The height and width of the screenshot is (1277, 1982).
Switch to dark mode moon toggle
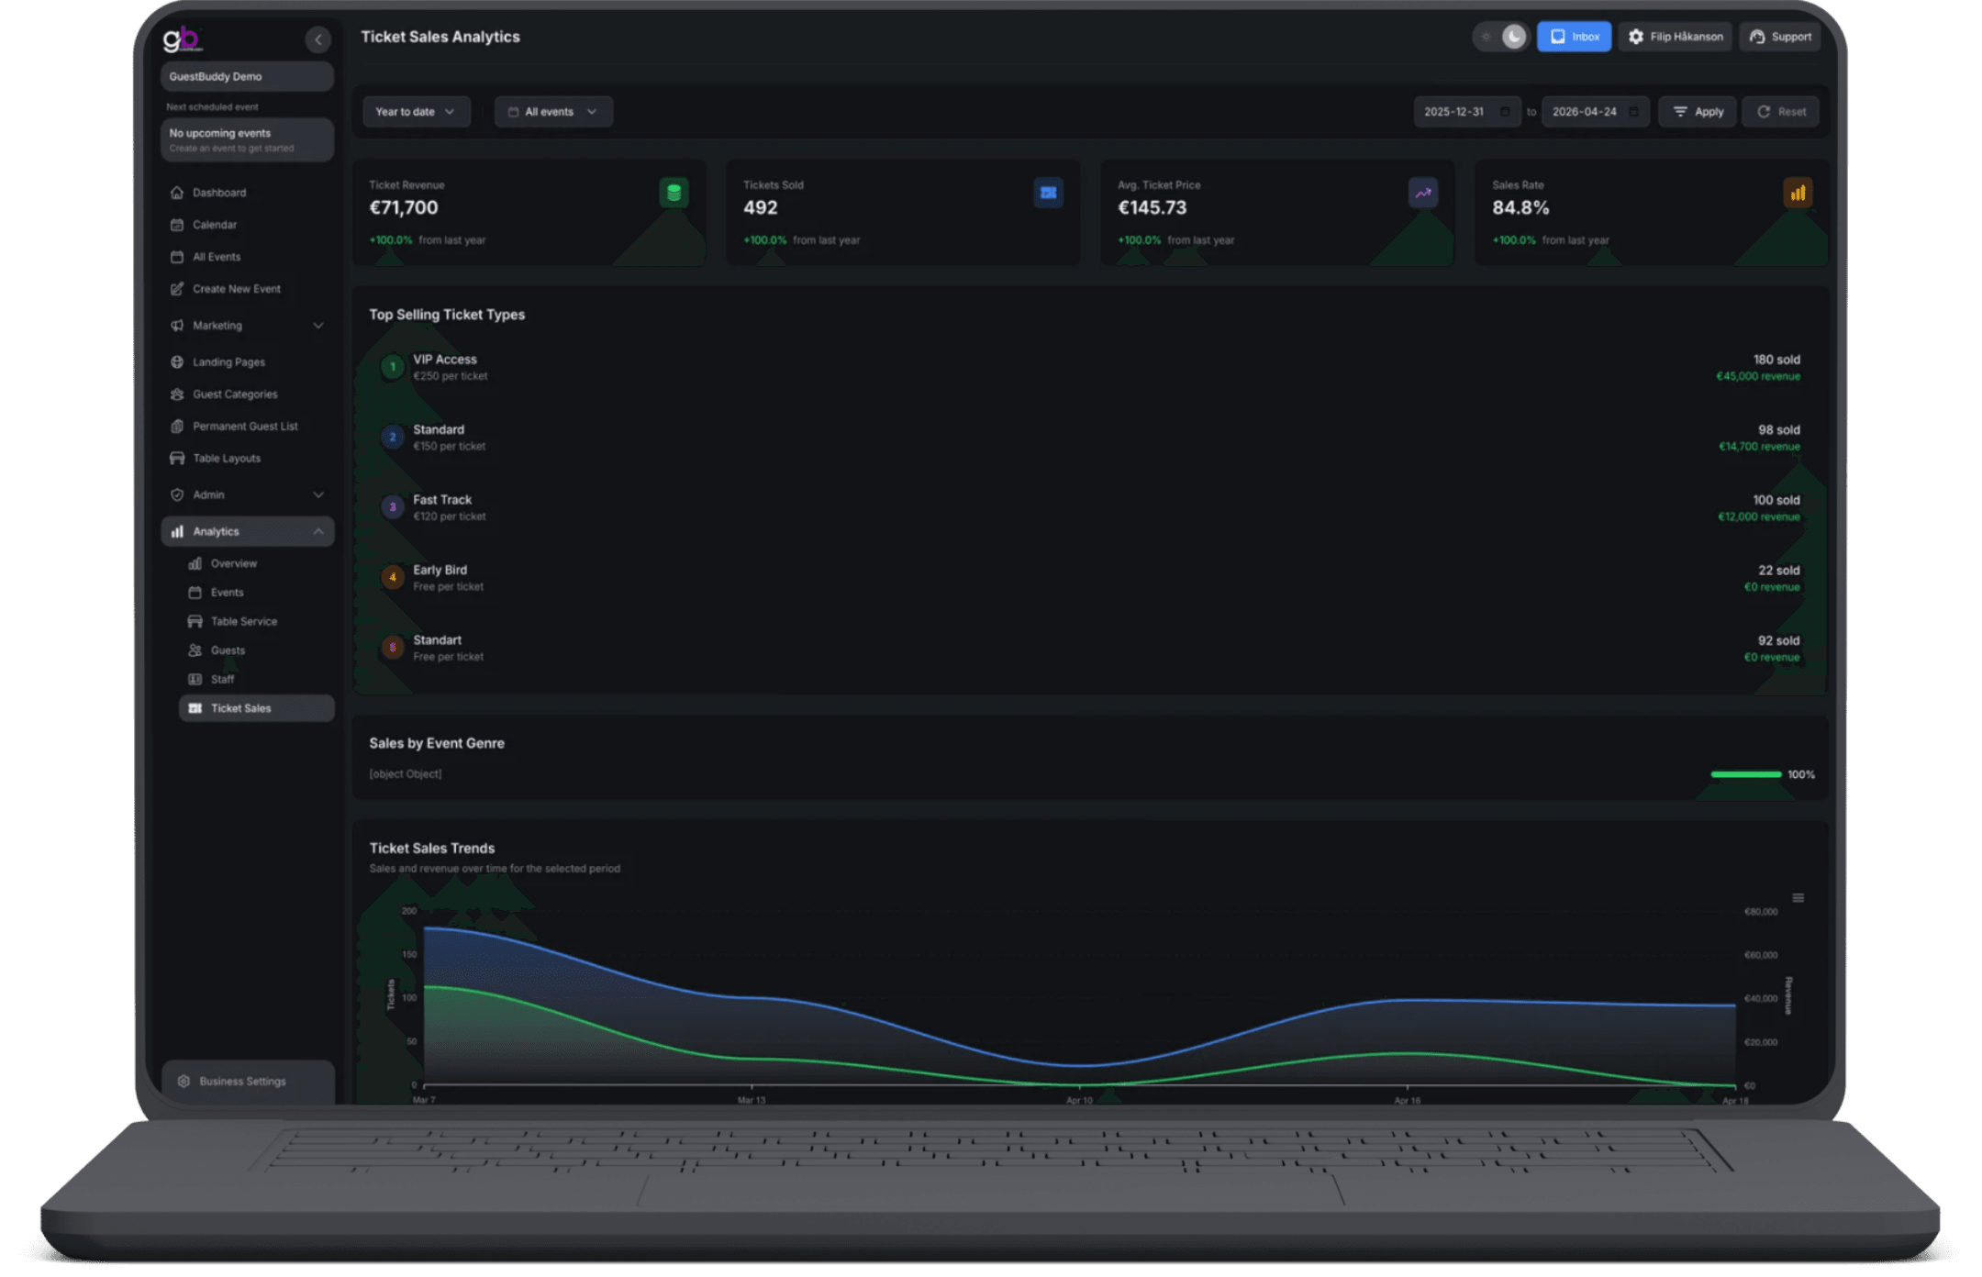[1514, 37]
